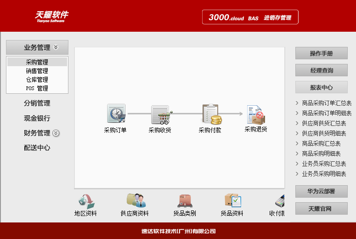Expand the 财务管理 section arrow
The image size is (356, 239).
click(56, 133)
